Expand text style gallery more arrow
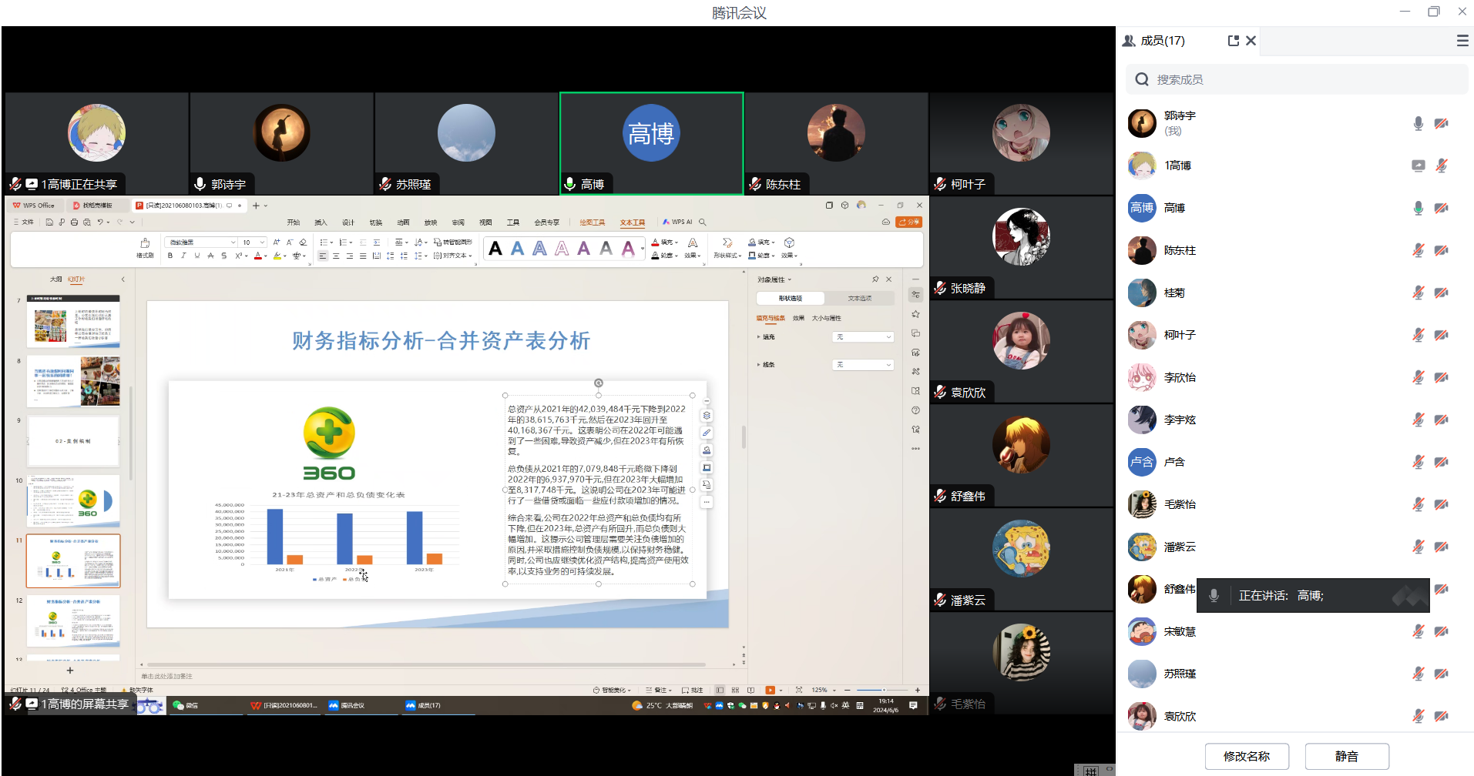 click(642, 249)
